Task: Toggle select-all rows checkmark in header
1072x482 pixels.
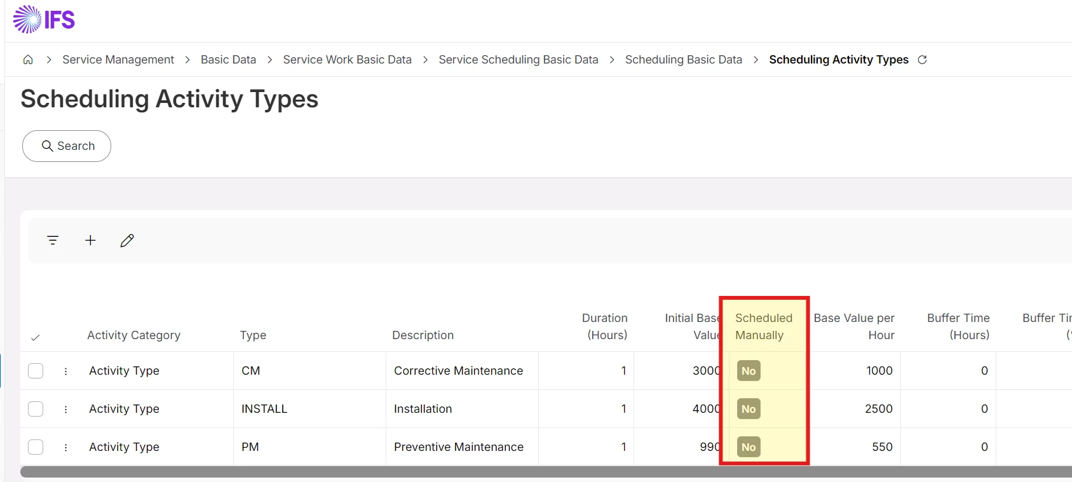Action: (x=36, y=337)
